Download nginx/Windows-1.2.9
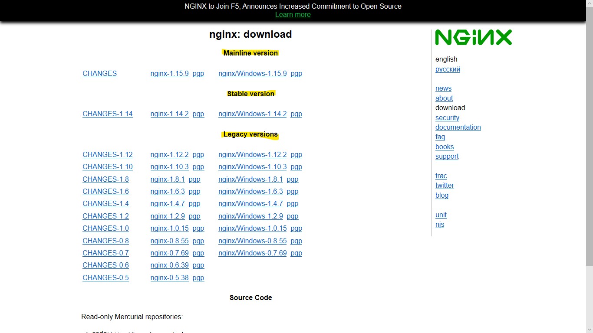 pos(250,216)
